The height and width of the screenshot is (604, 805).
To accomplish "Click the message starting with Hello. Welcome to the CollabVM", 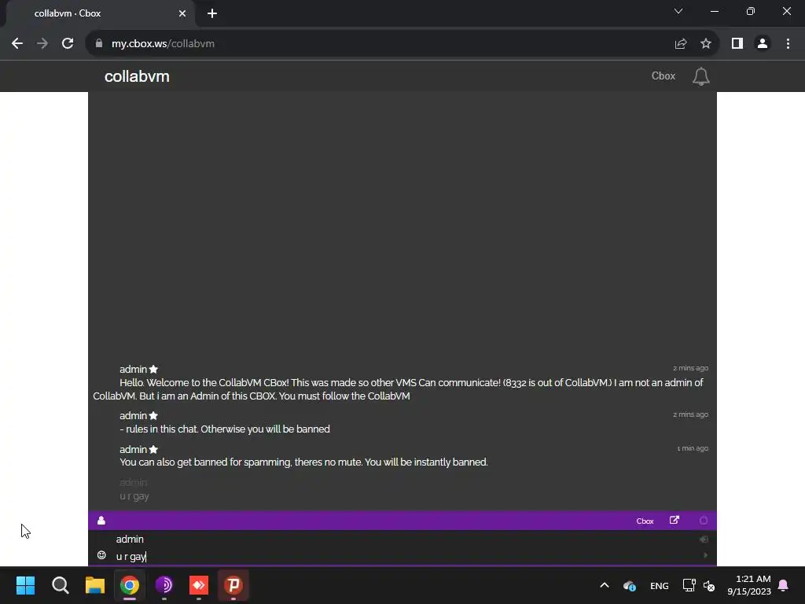I will click(398, 389).
